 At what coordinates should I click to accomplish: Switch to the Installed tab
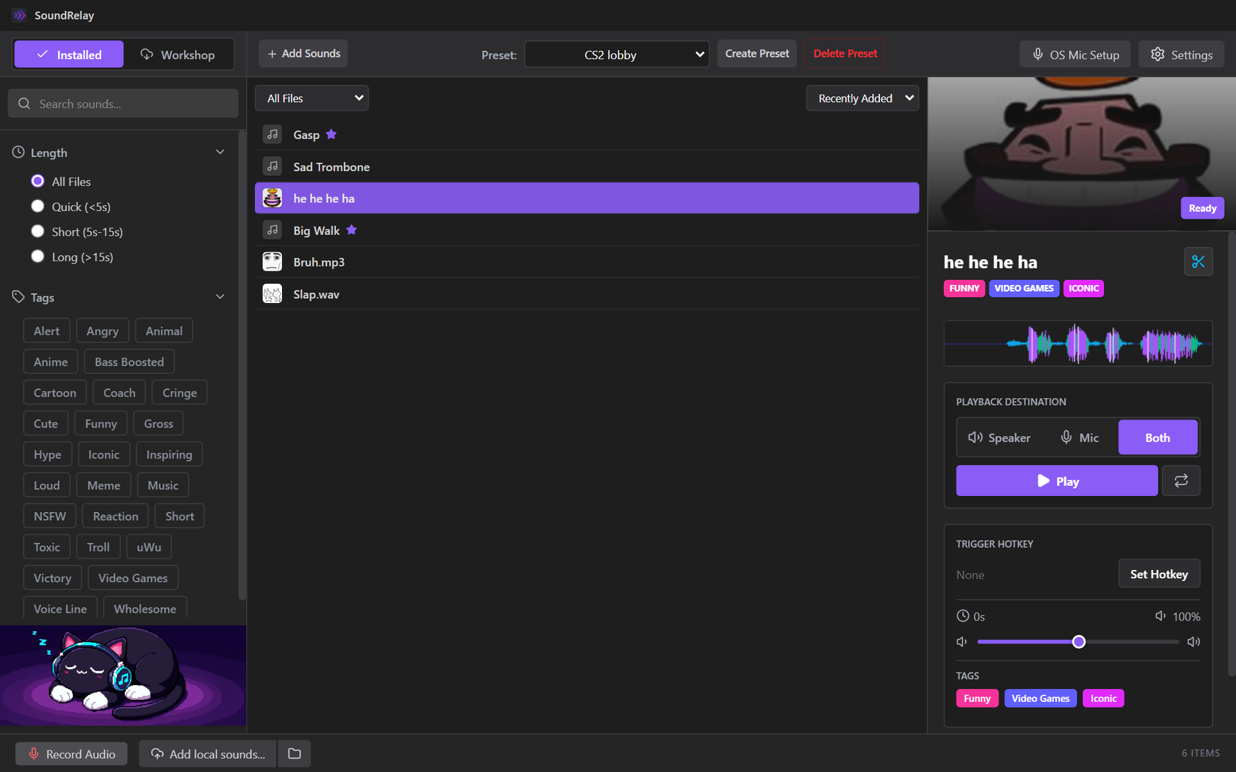coord(69,55)
